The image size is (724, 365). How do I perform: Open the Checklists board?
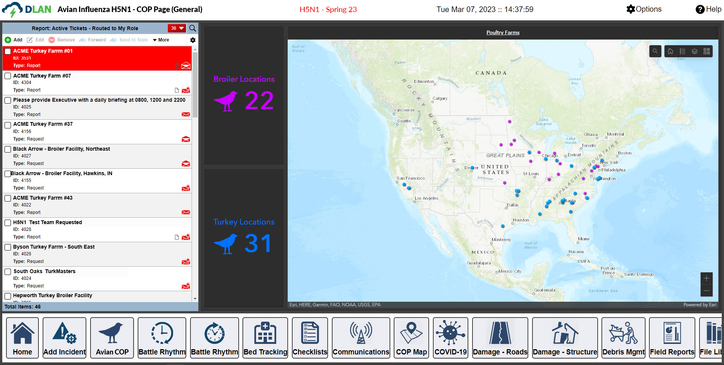click(x=310, y=338)
